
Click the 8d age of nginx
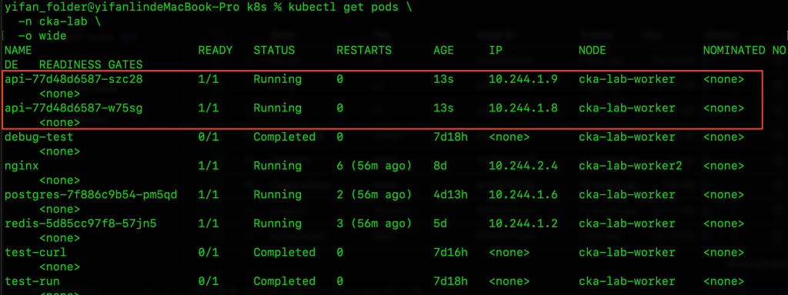point(439,166)
